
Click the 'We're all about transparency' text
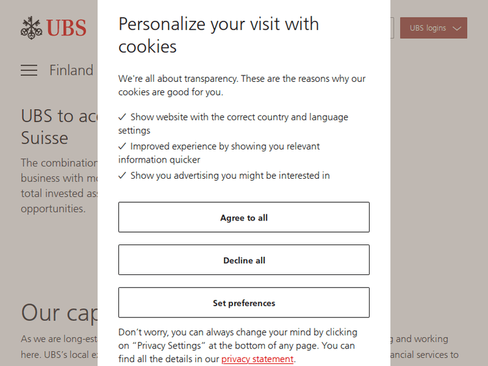[x=242, y=85]
